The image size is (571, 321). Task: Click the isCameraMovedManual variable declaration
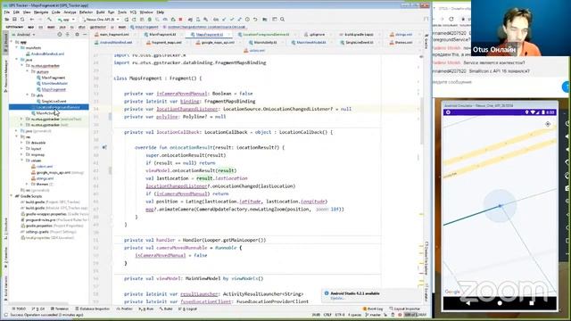tap(182, 94)
